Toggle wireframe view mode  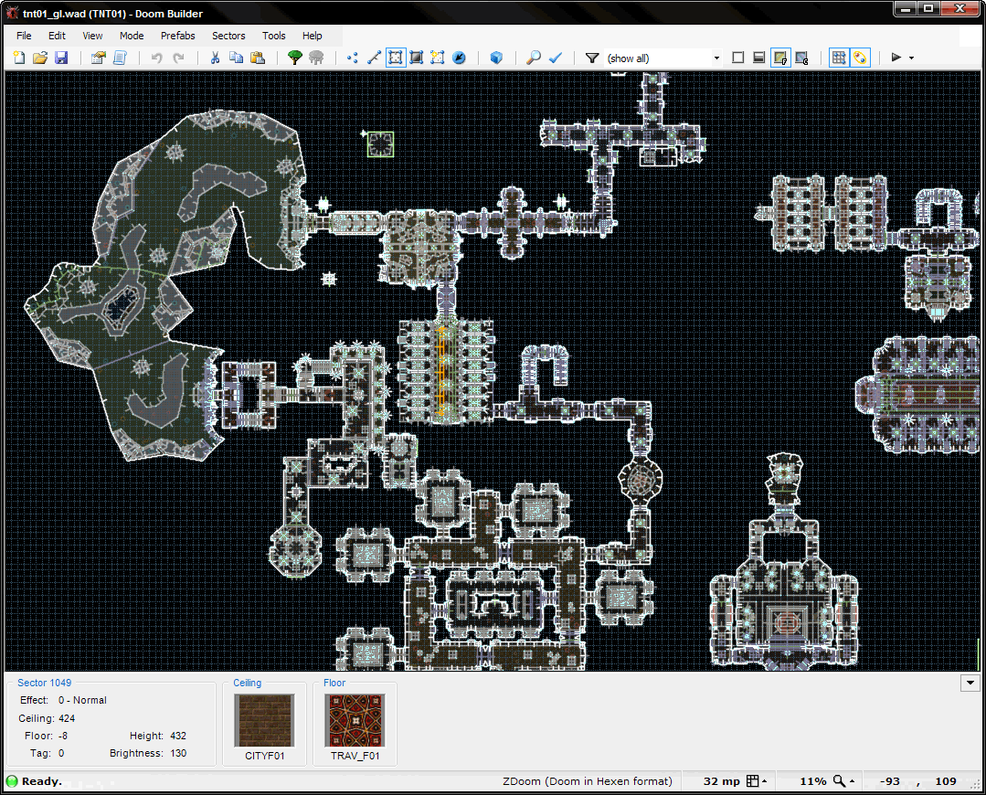click(x=738, y=58)
